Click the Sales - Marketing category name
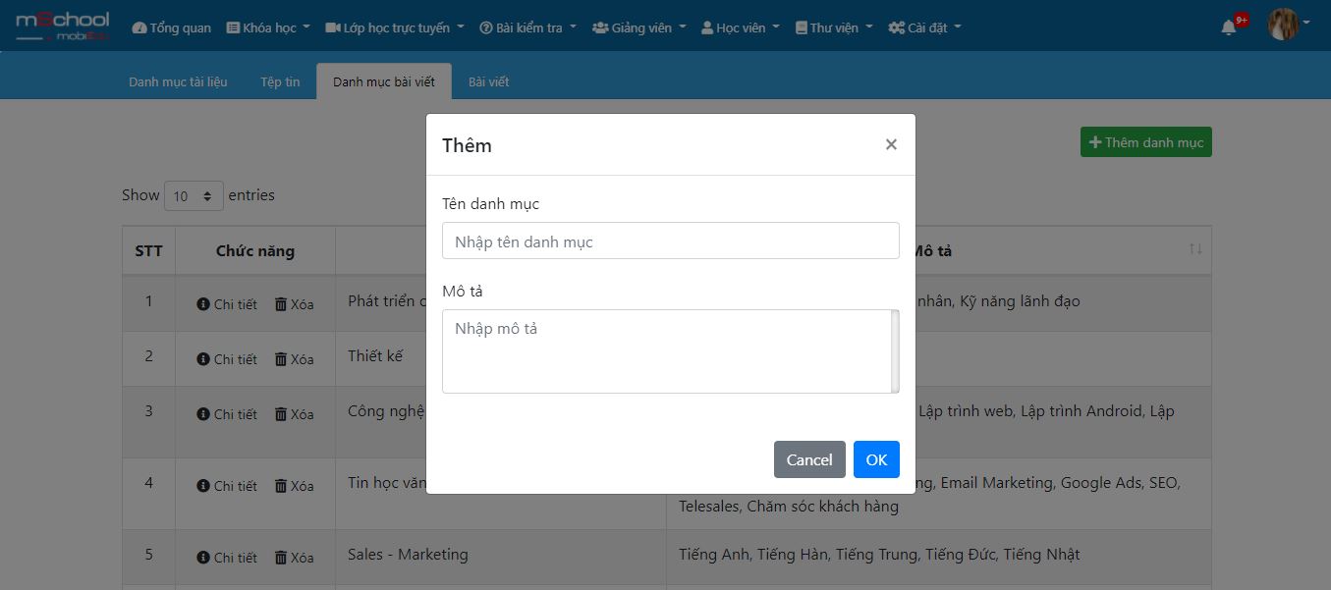 pyautogui.click(x=408, y=555)
